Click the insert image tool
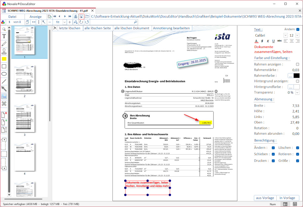 tap(4, 96)
